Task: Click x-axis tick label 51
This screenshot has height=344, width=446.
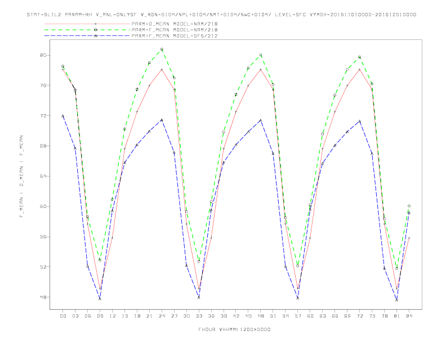Action: (273, 316)
